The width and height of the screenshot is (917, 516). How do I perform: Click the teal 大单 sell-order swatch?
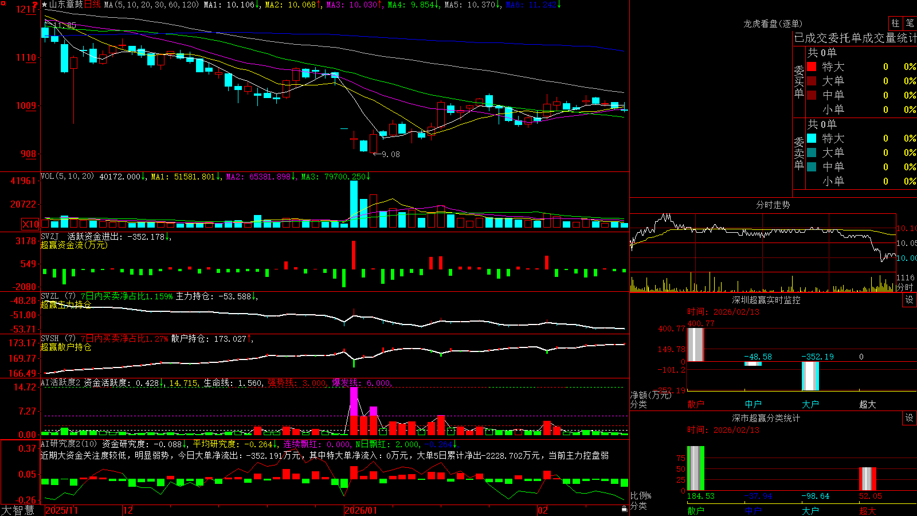click(812, 153)
